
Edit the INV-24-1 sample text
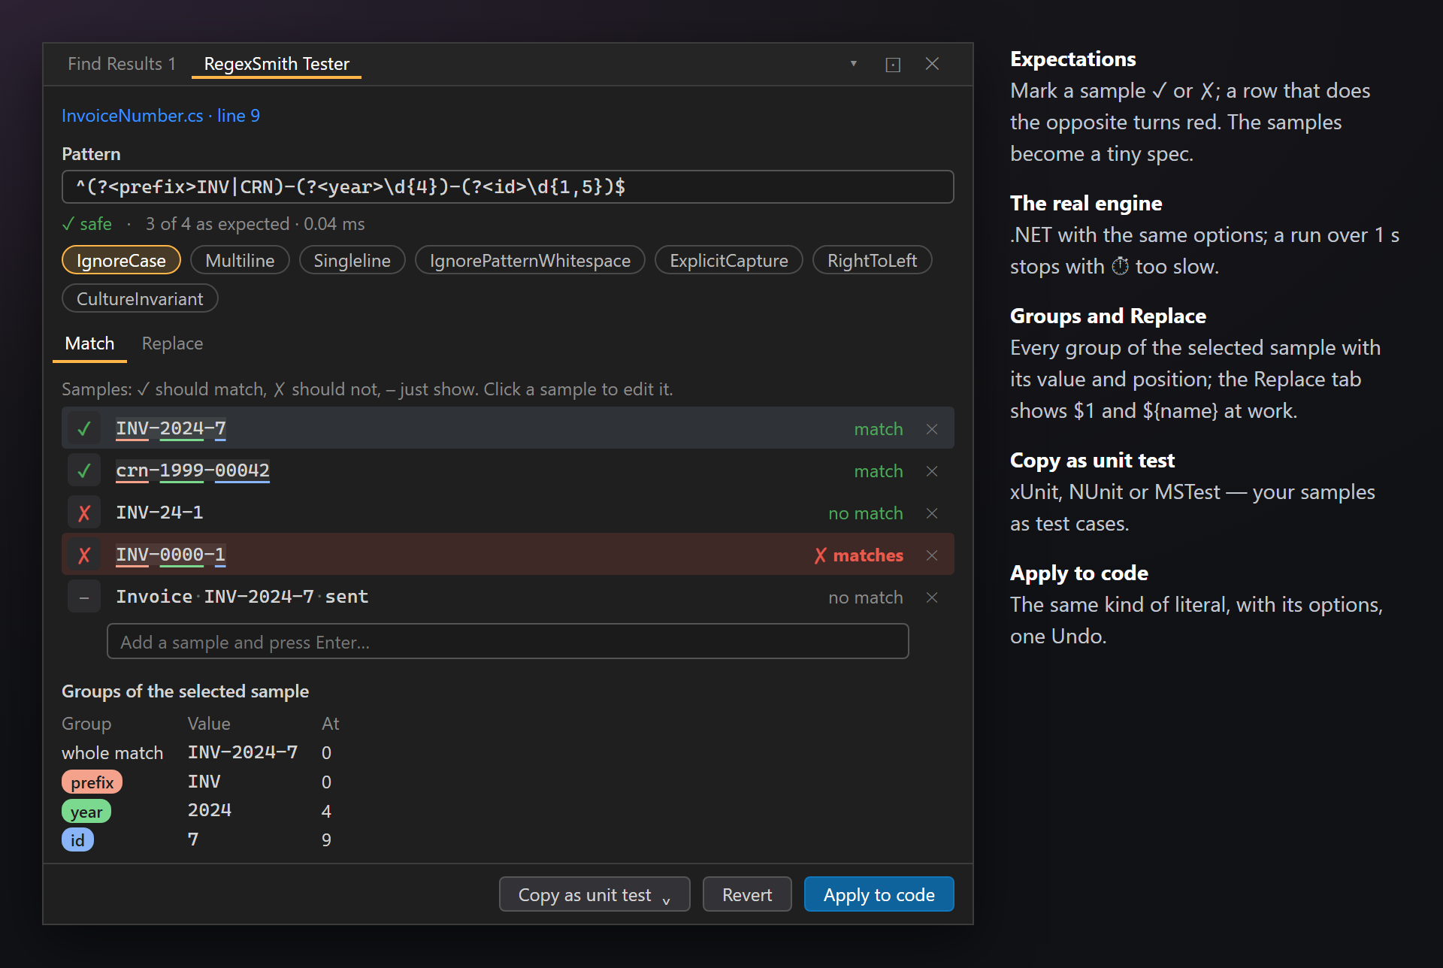(159, 513)
